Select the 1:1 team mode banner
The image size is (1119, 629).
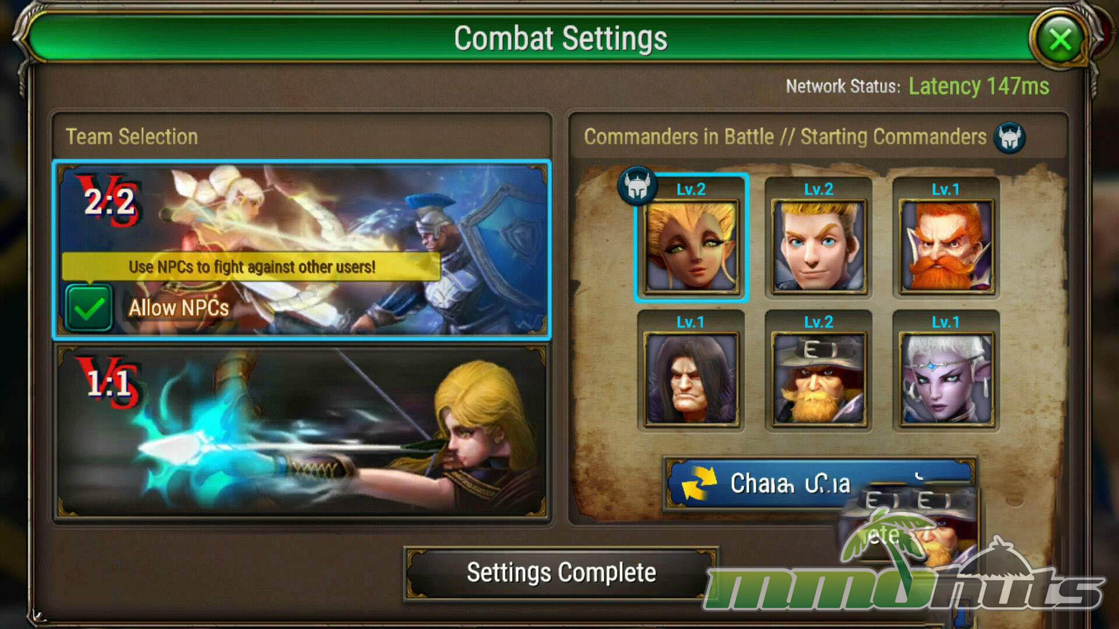click(x=302, y=432)
